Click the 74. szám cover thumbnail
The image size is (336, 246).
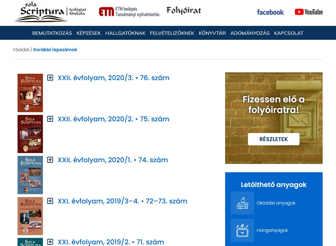coord(30,175)
